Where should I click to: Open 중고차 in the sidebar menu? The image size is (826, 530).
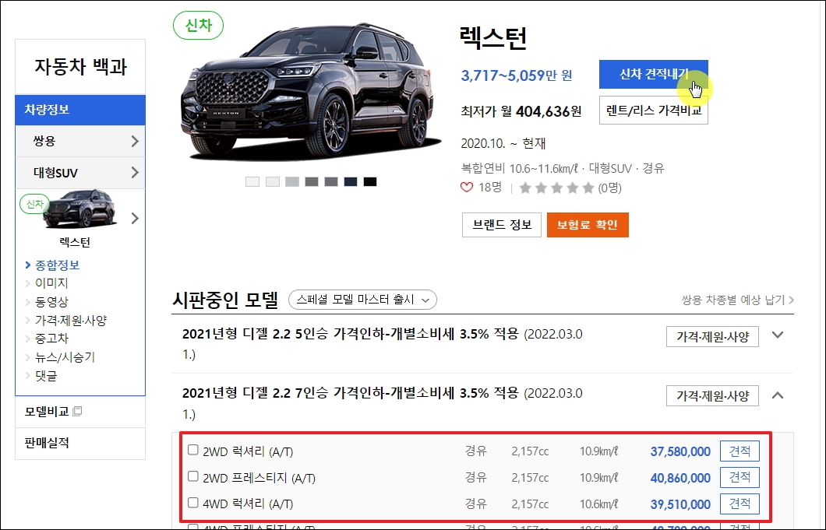51,339
